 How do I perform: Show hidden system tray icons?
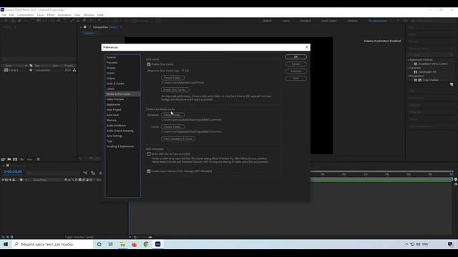tap(406, 244)
